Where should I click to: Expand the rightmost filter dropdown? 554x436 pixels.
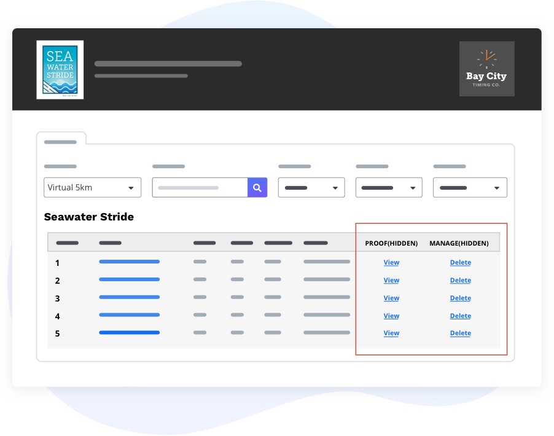[470, 187]
